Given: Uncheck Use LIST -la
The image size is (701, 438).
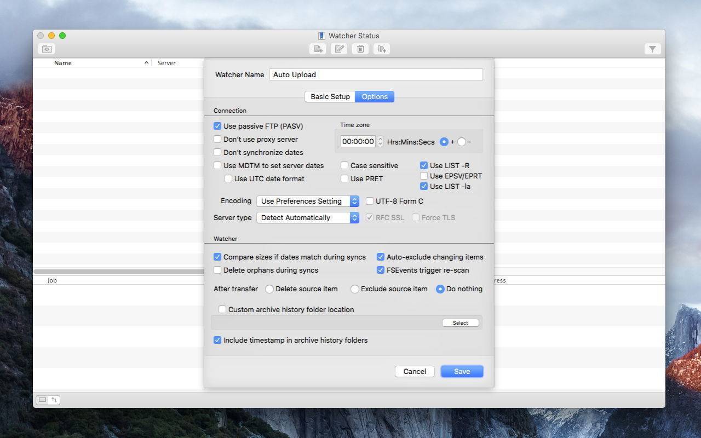Looking at the screenshot, I should 424,186.
